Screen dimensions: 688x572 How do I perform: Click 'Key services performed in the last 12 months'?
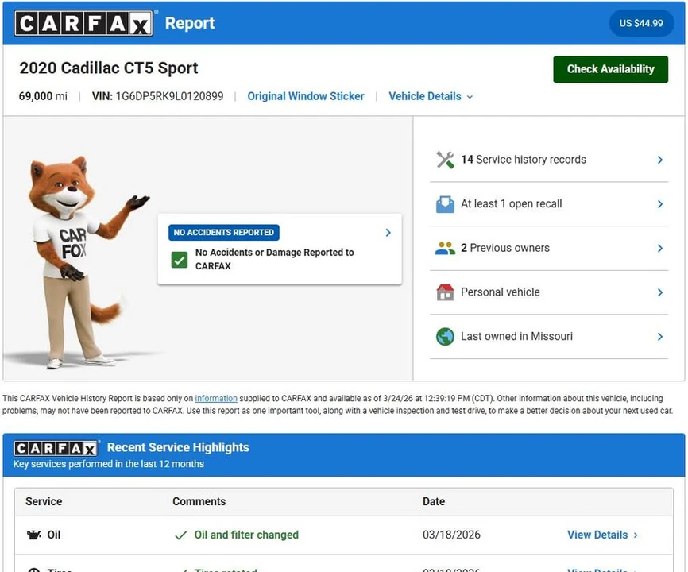[x=109, y=464]
